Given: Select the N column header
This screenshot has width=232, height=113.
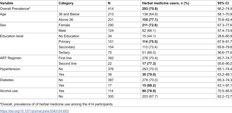Looking at the screenshot, I should (109, 3).
